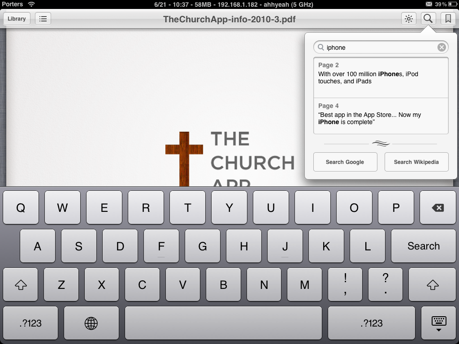
Task: Add a bookmark with the bookmark icon
Action: click(x=447, y=19)
